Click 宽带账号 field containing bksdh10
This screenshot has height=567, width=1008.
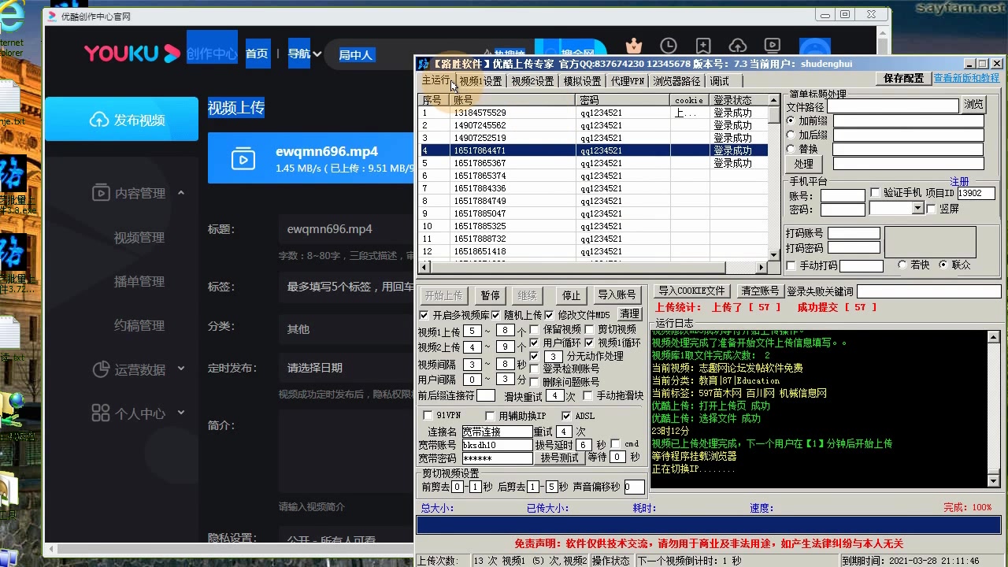click(x=497, y=445)
